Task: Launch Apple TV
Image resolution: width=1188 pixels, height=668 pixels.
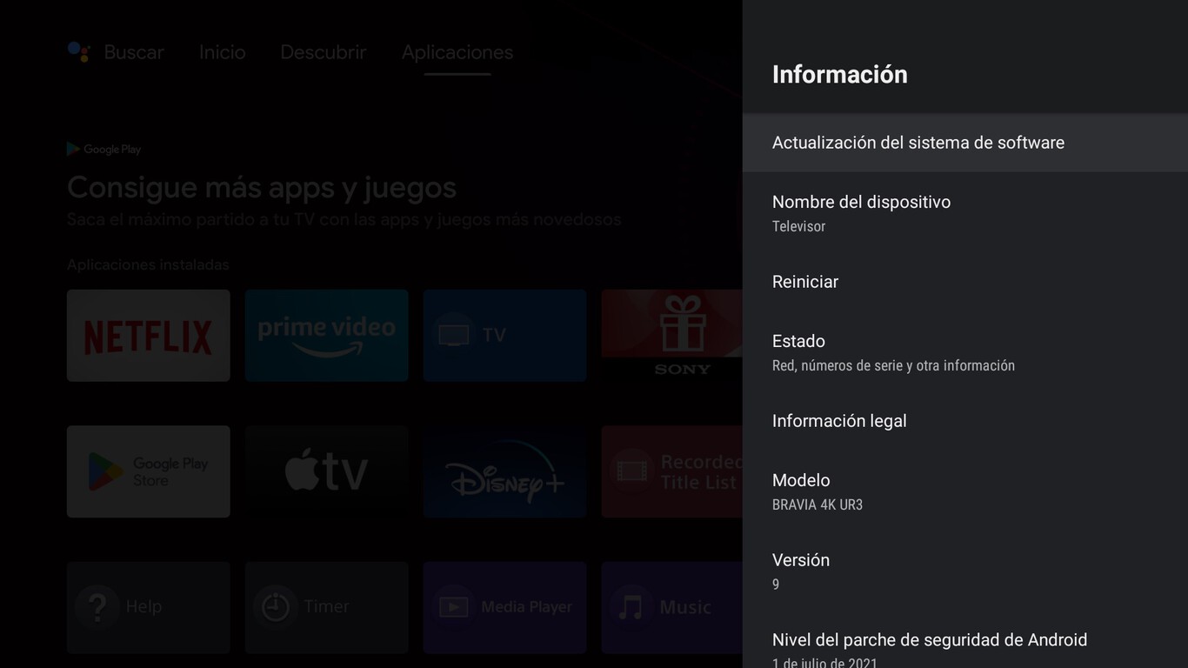Action: pos(326,471)
